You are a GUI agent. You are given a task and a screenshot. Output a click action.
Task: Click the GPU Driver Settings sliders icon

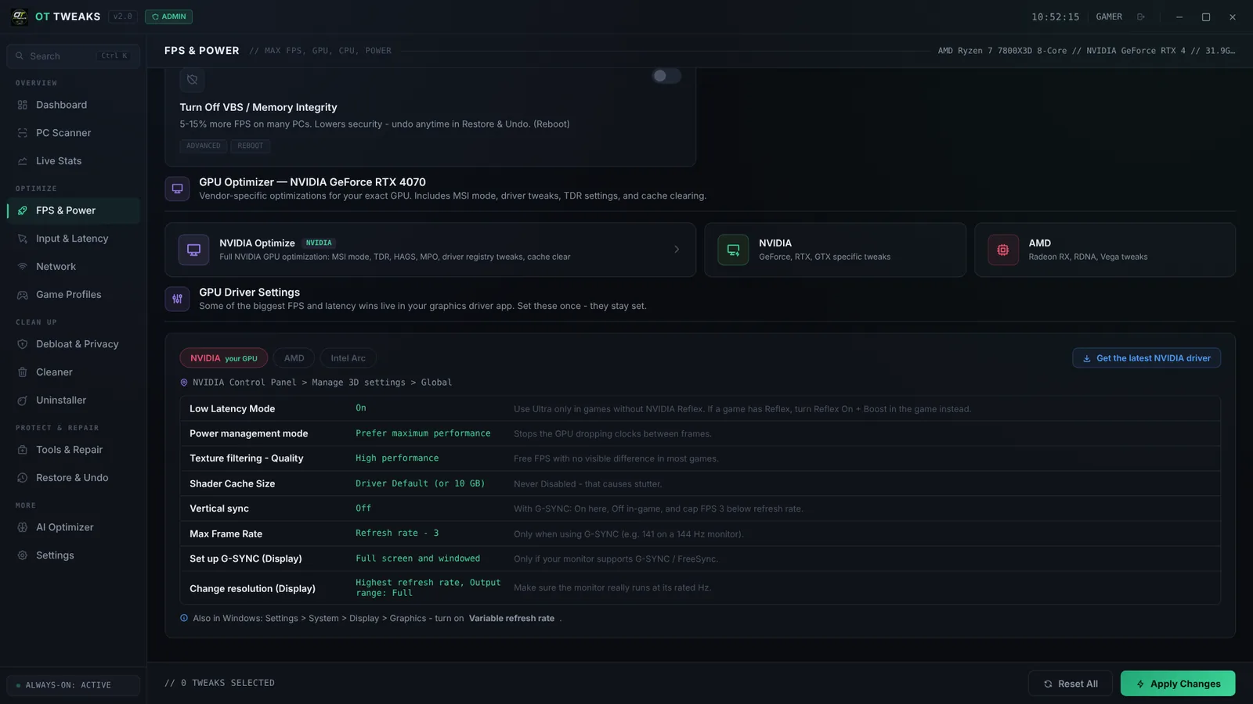coord(177,299)
